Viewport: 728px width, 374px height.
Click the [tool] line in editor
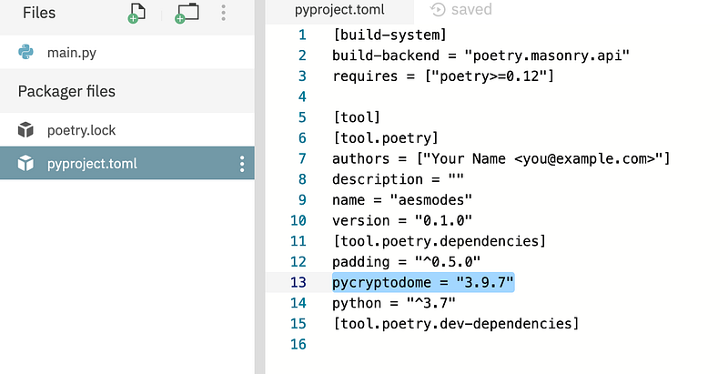(357, 117)
